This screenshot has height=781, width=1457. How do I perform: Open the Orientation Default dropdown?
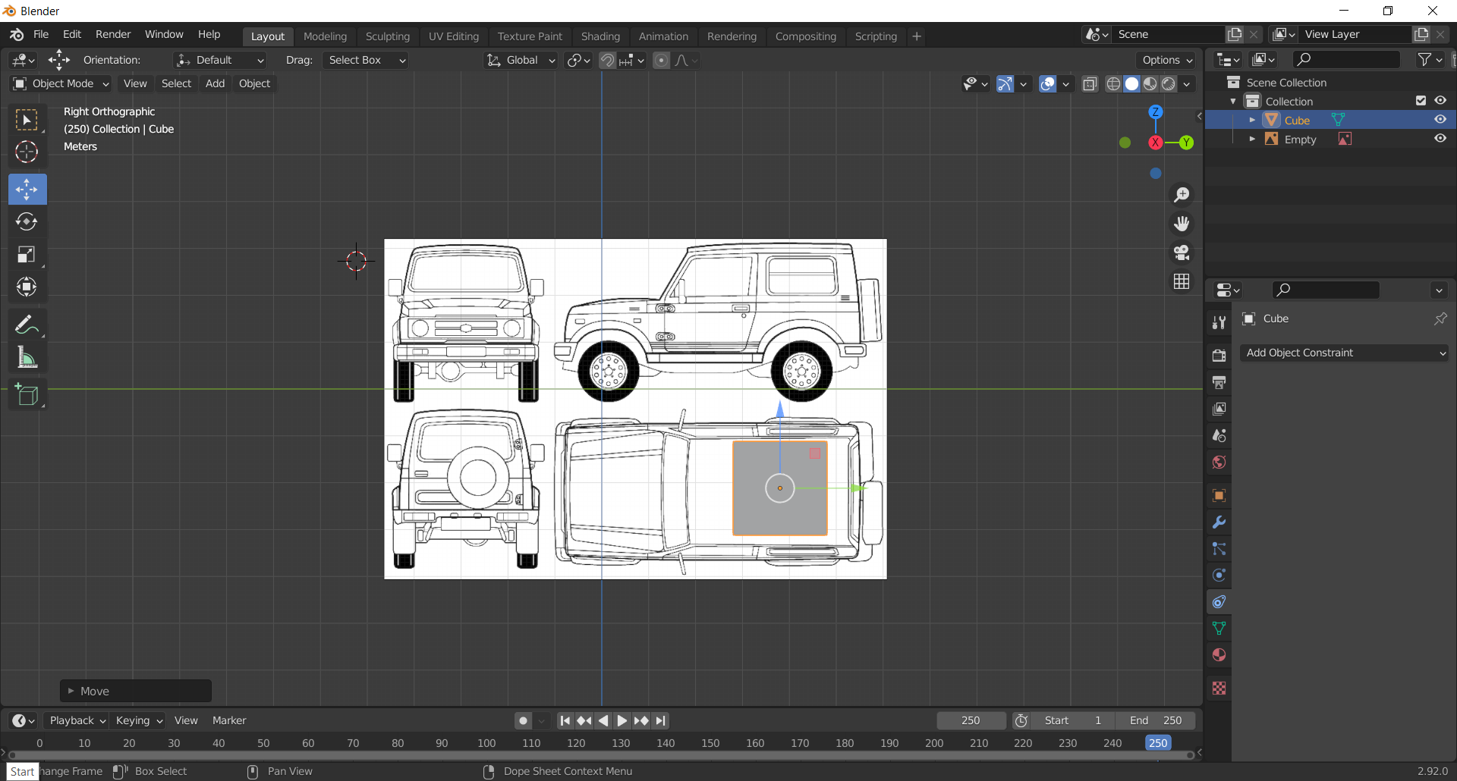pyautogui.click(x=220, y=60)
